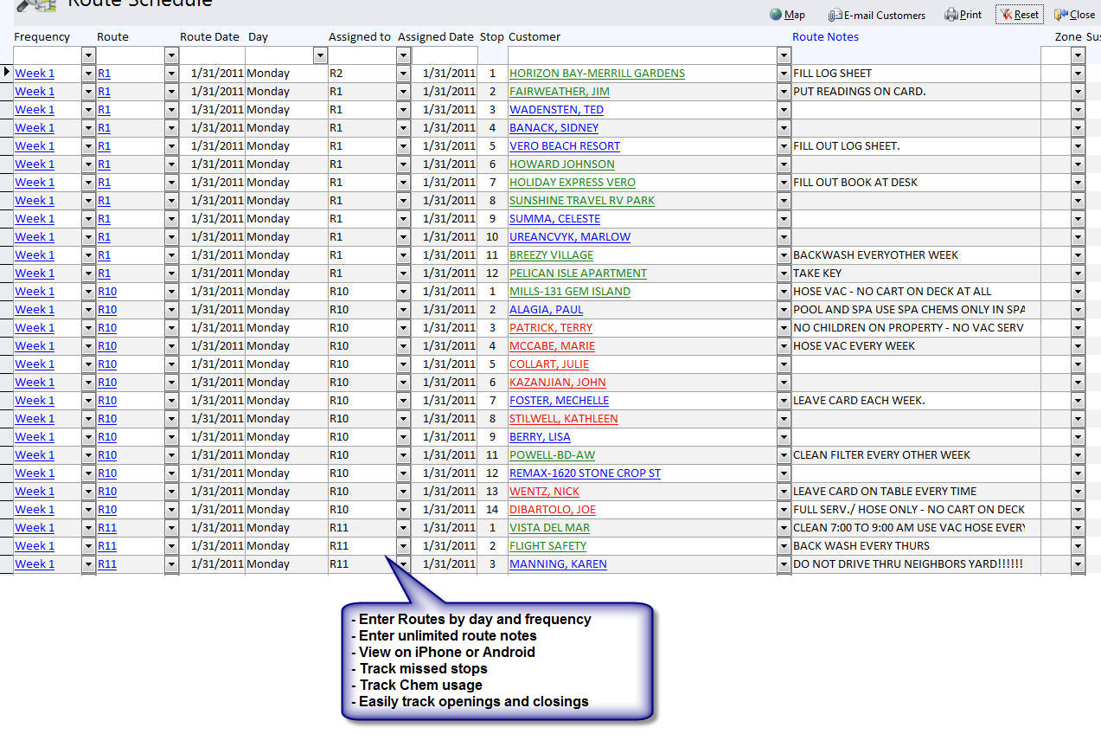Screen dimensions: 1101x734
Task: Sort by the Route Notes column header
Action: pyautogui.click(x=825, y=37)
